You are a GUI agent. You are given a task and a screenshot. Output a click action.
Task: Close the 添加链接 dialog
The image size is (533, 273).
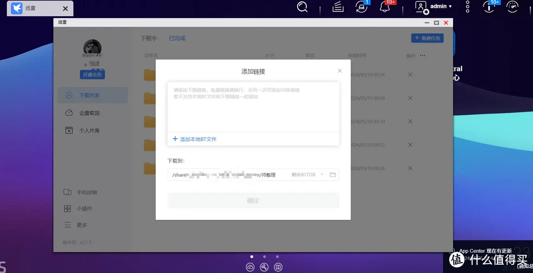click(340, 70)
